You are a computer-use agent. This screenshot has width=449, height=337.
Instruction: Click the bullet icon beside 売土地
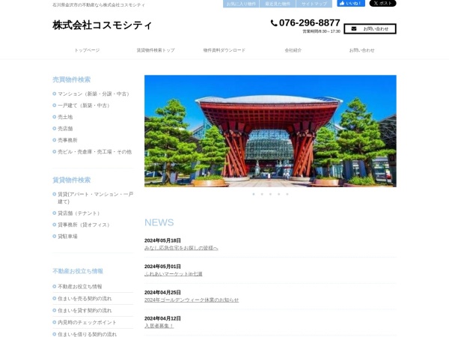pos(55,117)
